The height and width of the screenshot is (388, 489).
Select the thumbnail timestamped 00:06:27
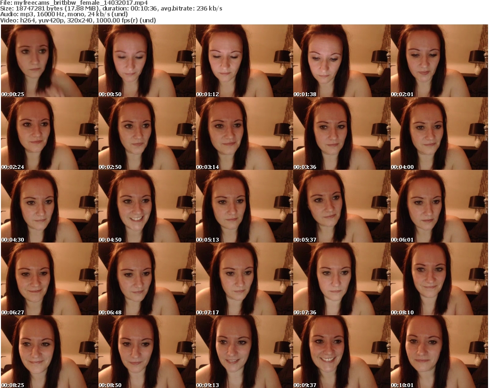click(50, 279)
